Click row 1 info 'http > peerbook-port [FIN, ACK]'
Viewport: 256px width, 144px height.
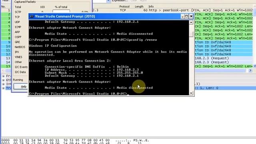pyautogui.click(x=201, y=10)
